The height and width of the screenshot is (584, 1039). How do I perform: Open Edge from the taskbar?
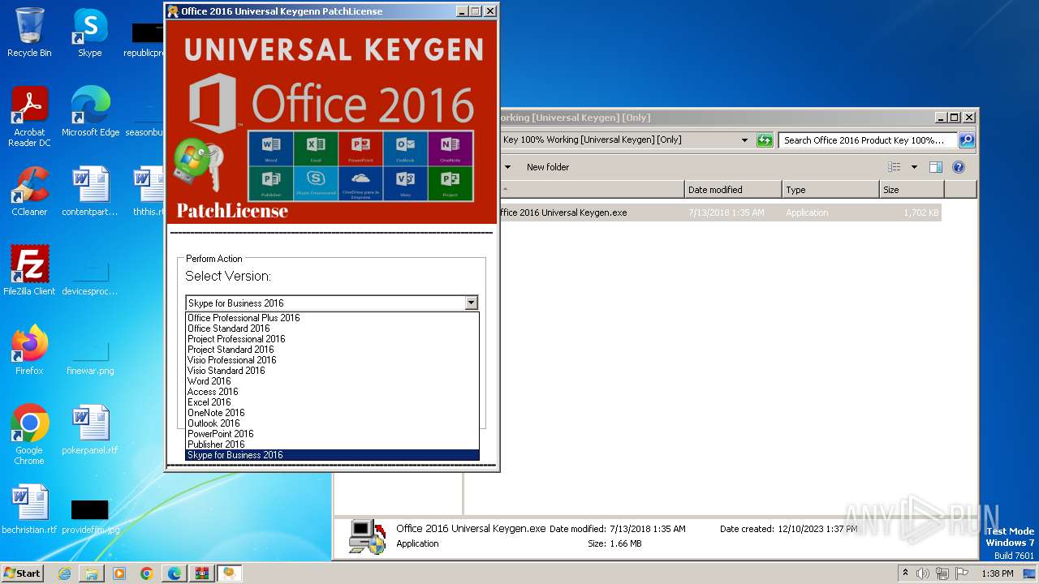[175, 573]
